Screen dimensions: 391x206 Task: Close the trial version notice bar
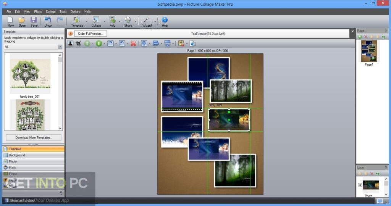(352, 31)
